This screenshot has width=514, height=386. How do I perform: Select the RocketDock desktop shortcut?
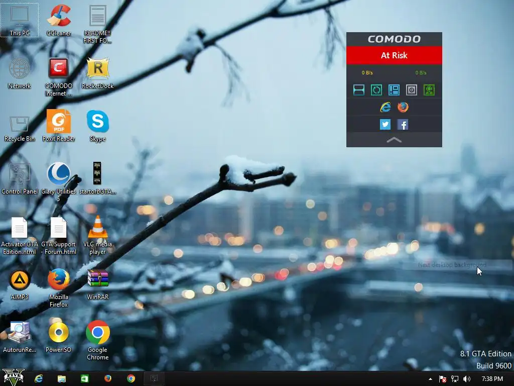pyautogui.click(x=97, y=73)
